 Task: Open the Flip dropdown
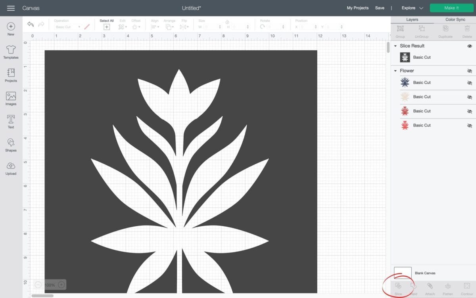tap(184, 27)
